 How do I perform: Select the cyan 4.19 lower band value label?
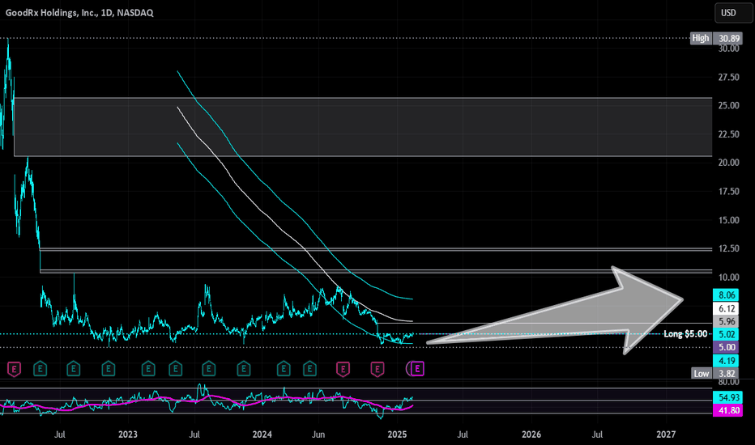point(726,360)
